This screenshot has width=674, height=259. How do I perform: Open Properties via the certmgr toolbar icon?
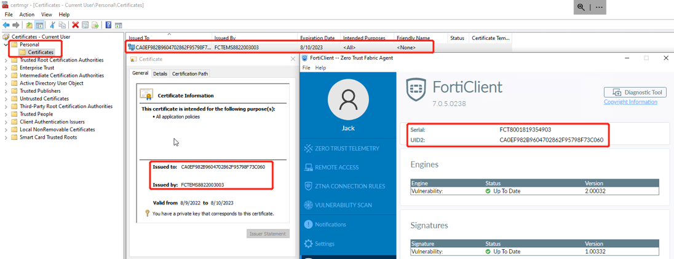[85, 25]
